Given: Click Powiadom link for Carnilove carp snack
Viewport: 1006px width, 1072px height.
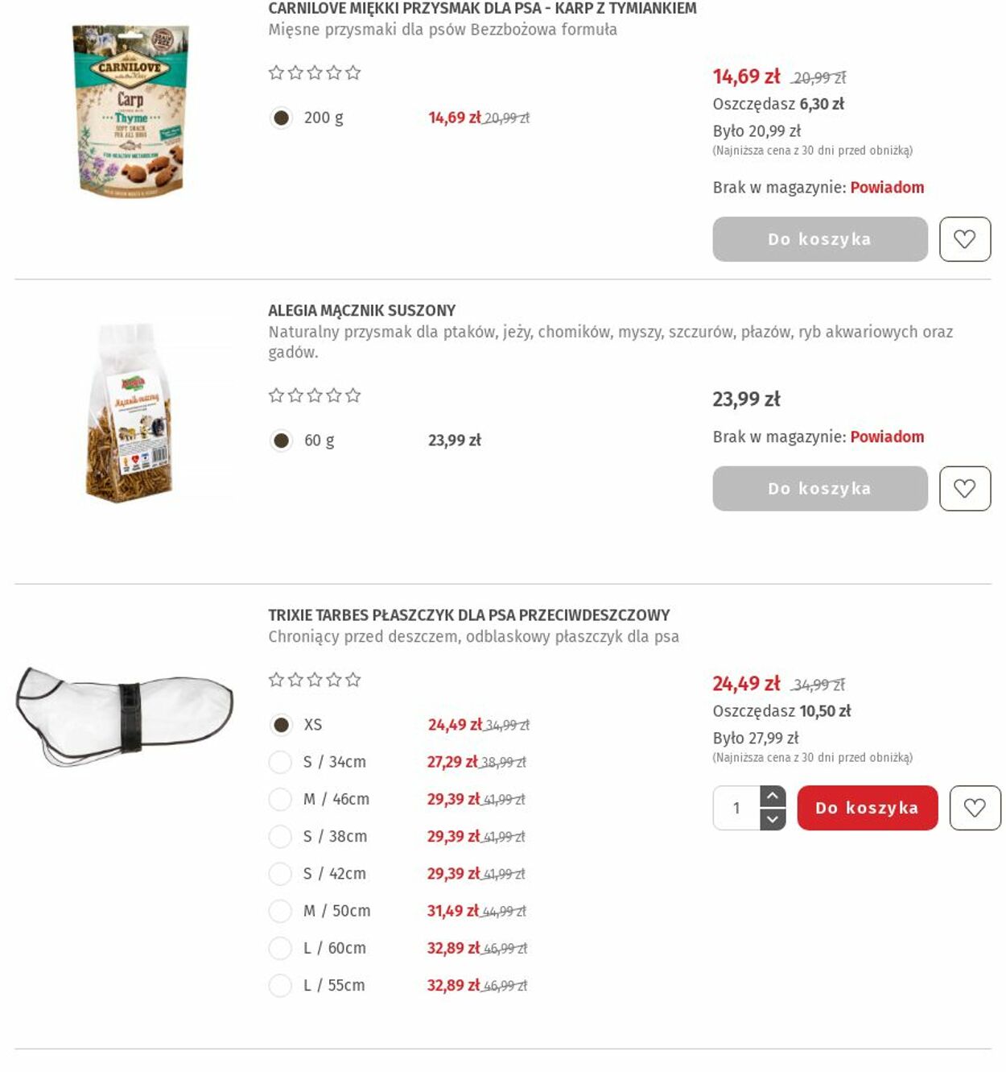Looking at the screenshot, I should pyautogui.click(x=887, y=188).
